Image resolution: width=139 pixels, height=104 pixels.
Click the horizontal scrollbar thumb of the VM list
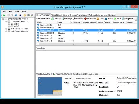(x=74, y=44)
